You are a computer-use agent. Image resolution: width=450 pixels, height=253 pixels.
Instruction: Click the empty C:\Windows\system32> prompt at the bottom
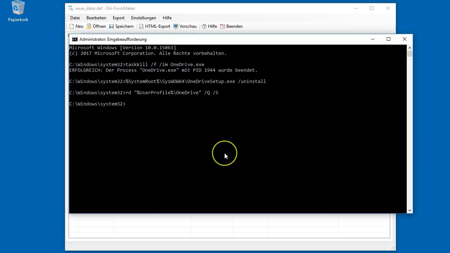(x=97, y=104)
